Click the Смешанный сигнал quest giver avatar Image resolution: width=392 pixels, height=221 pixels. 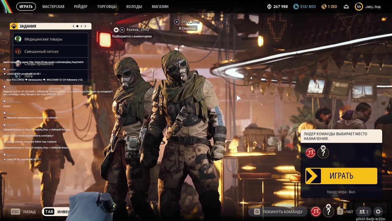point(18,51)
